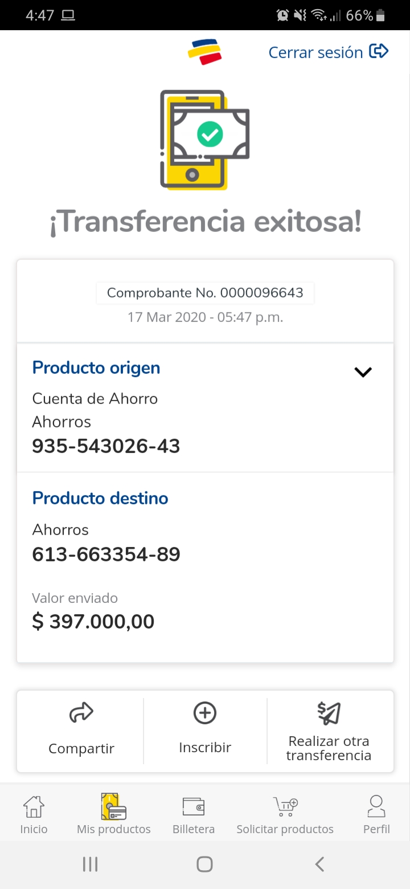Expand the Producto origen chevron
The image size is (410, 889).
click(x=363, y=372)
